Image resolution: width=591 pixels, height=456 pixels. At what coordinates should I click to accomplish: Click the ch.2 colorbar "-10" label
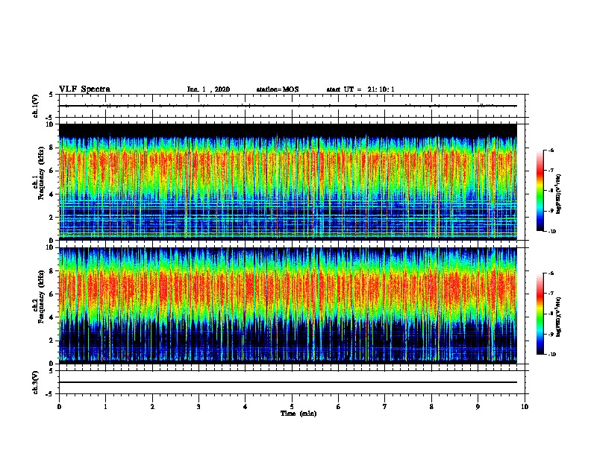552,355
